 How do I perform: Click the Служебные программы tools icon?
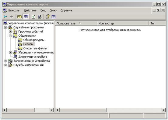click(10, 27)
